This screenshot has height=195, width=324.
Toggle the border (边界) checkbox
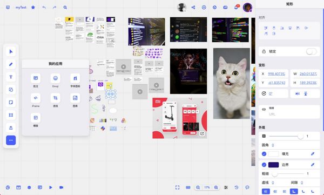tap(264, 165)
